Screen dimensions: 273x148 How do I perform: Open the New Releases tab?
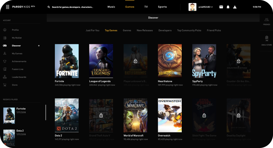point(145,30)
